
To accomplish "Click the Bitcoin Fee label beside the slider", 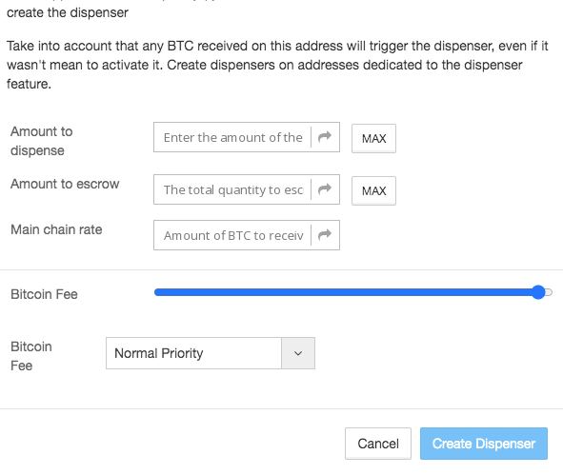I will (x=44, y=294).
